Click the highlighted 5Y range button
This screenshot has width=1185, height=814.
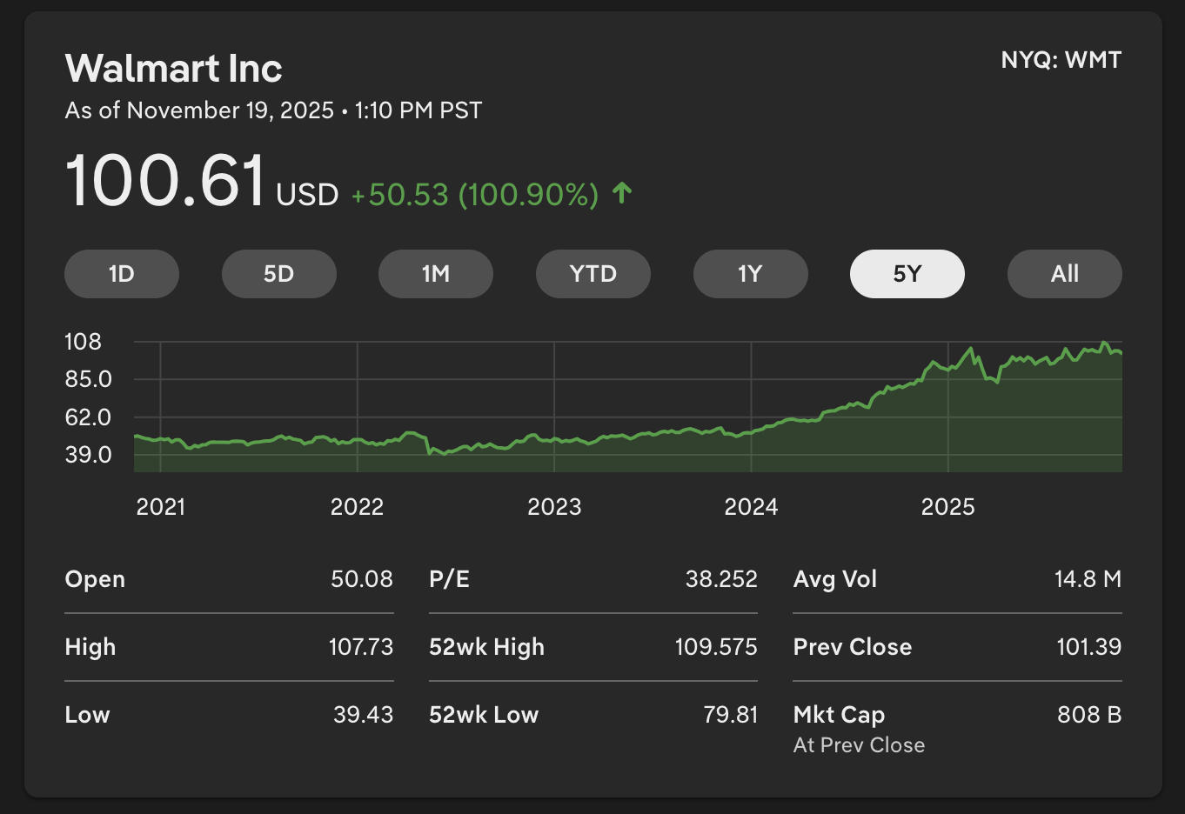907,274
